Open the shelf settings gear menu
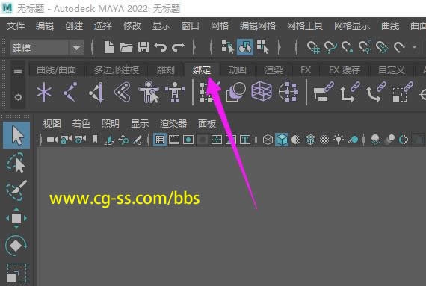 point(18,97)
